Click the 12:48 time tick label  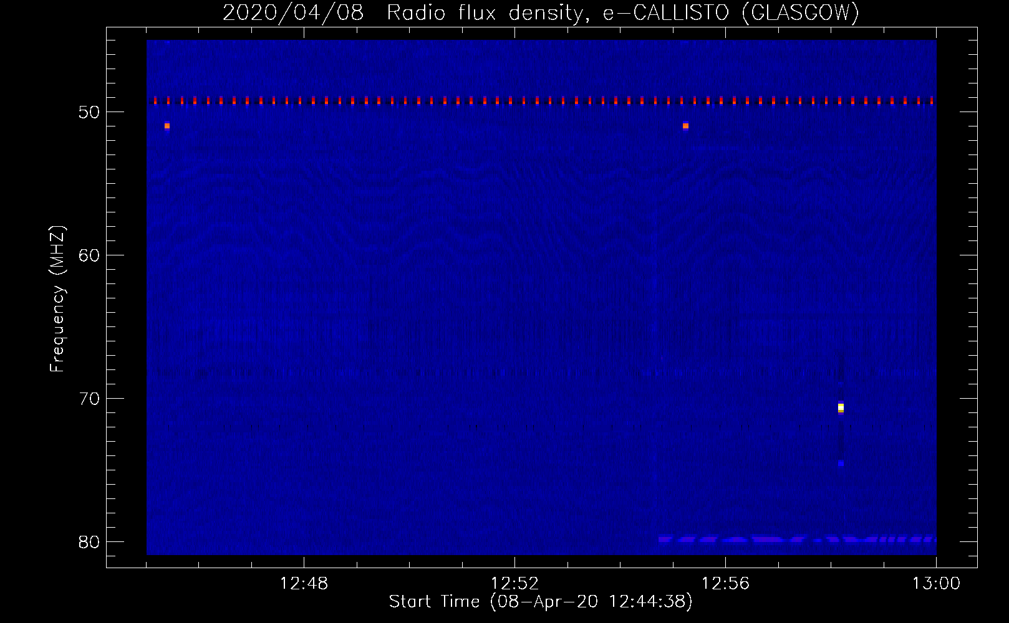[304, 584]
